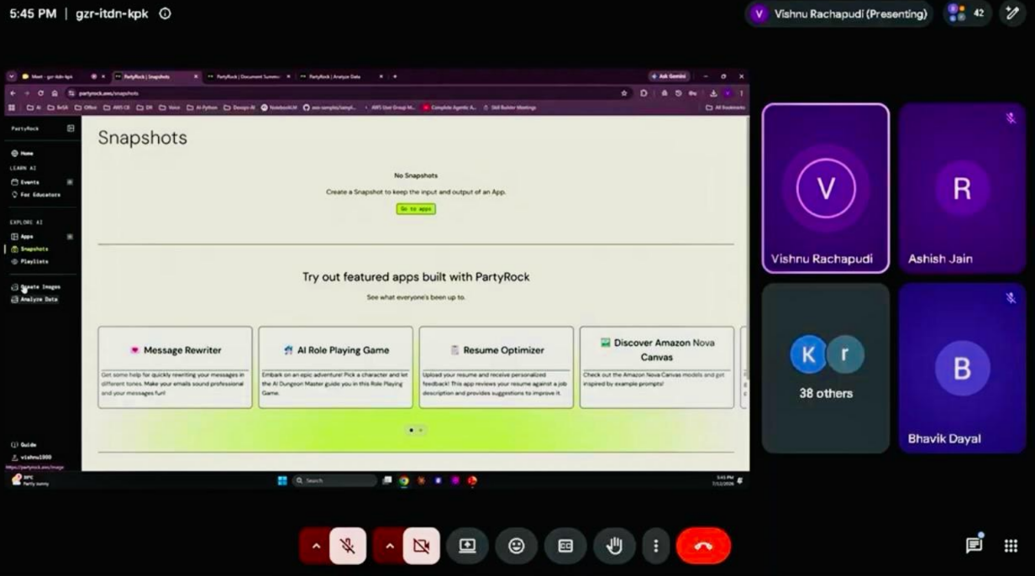Expand video settings arrow beside camera
Image resolution: width=1035 pixels, height=576 pixels.
point(390,546)
